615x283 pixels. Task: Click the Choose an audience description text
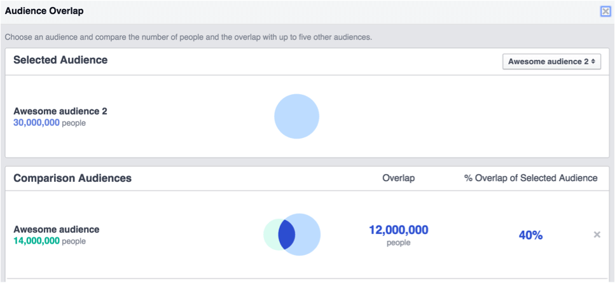pos(188,38)
